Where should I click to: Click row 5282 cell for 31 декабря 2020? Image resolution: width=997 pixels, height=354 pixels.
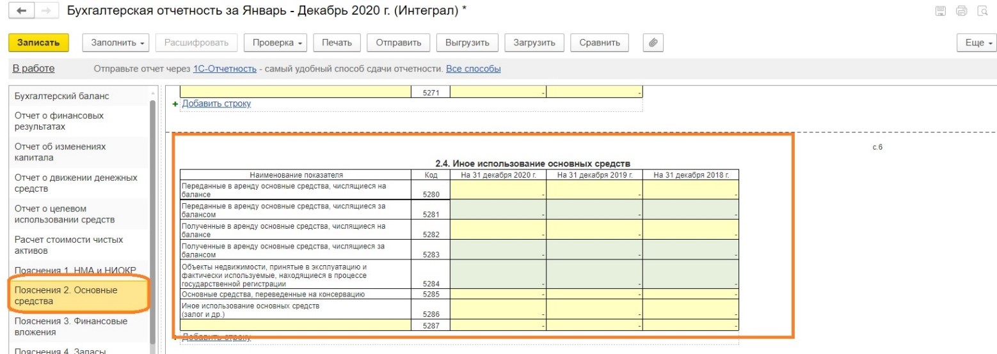coord(498,230)
